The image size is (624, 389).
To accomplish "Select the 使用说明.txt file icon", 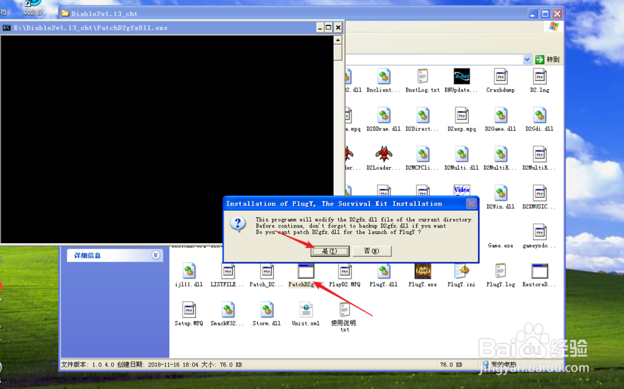I will click(x=344, y=310).
